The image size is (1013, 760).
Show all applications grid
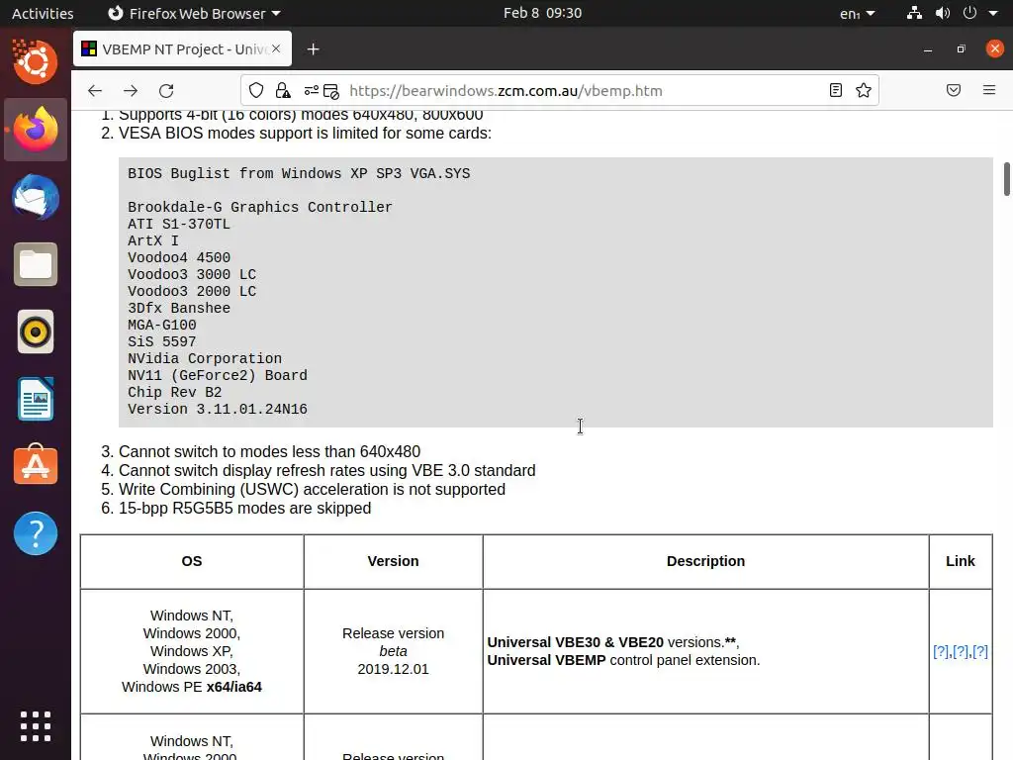click(36, 726)
